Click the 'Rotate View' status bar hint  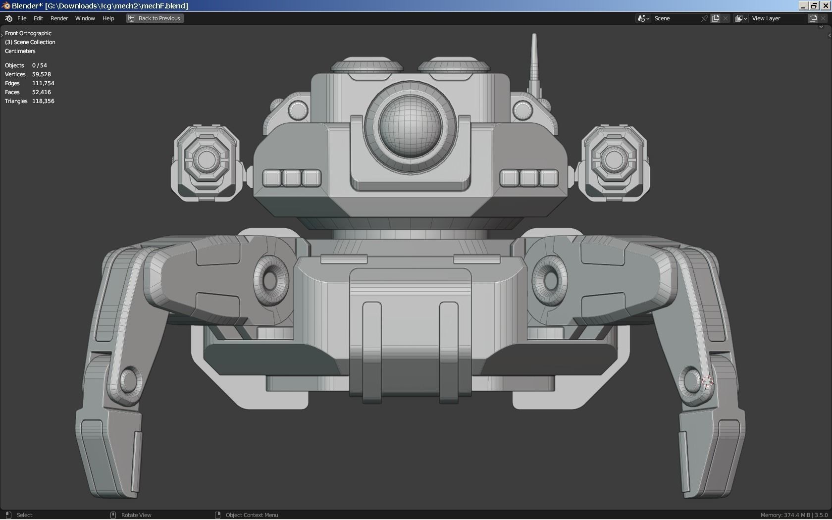tap(136, 515)
